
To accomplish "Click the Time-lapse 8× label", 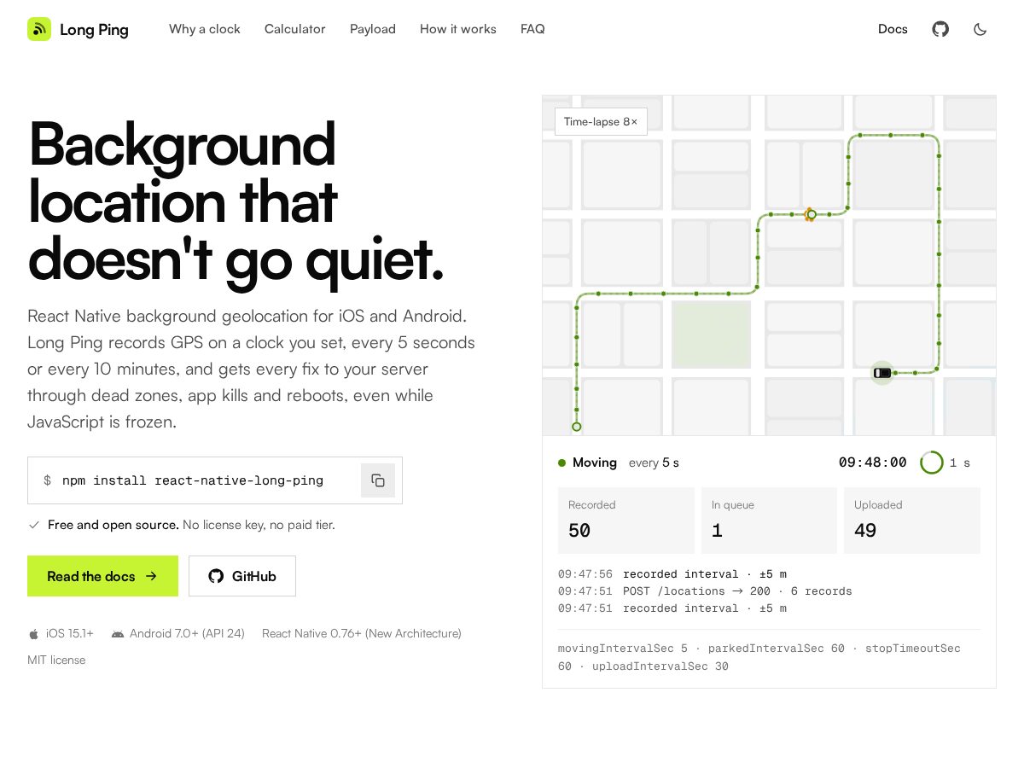I will tap(601, 121).
